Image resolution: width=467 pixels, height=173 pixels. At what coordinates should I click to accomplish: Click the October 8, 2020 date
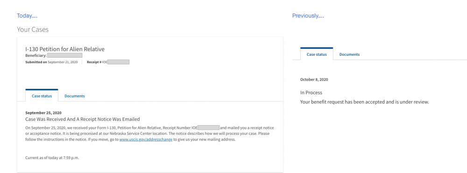pyautogui.click(x=314, y=80)
